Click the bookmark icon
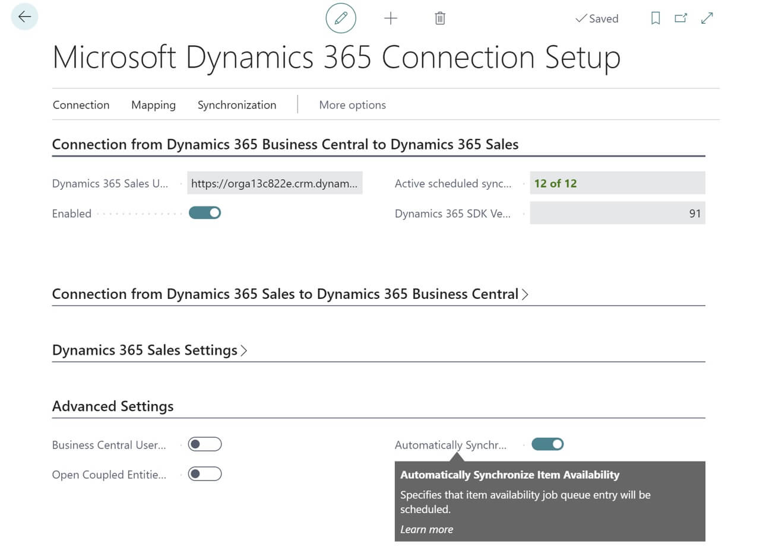This screenshot has width=763, height=557. (x=656, y=18)
